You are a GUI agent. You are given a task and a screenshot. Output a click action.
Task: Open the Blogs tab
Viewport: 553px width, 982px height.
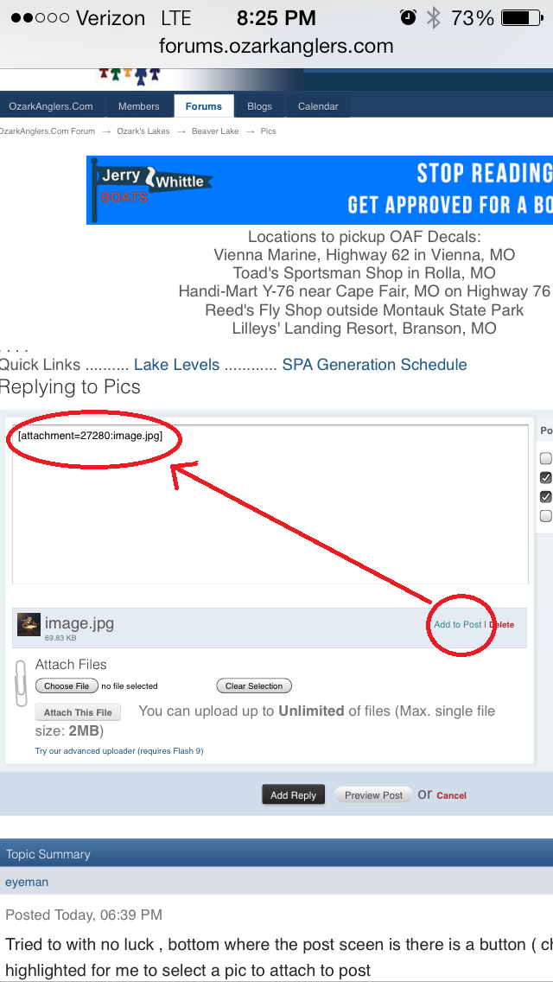click(x=259, y=105)
